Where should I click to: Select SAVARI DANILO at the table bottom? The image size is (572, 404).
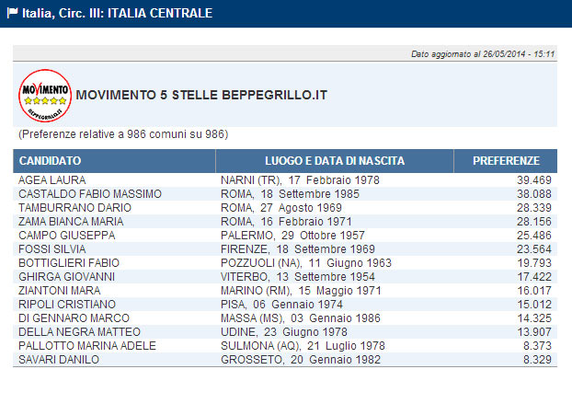[x=59, y=360]
